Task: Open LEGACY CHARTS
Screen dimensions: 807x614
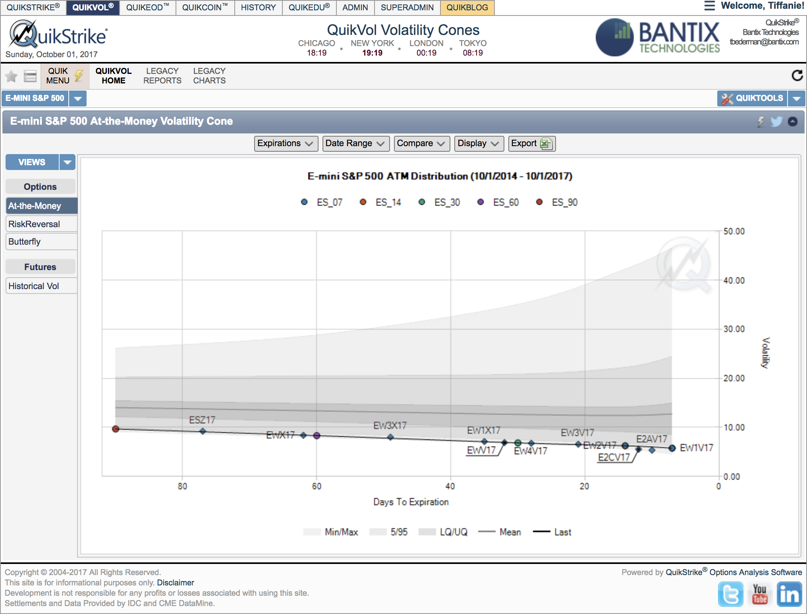Action: [x=209, y=75]
